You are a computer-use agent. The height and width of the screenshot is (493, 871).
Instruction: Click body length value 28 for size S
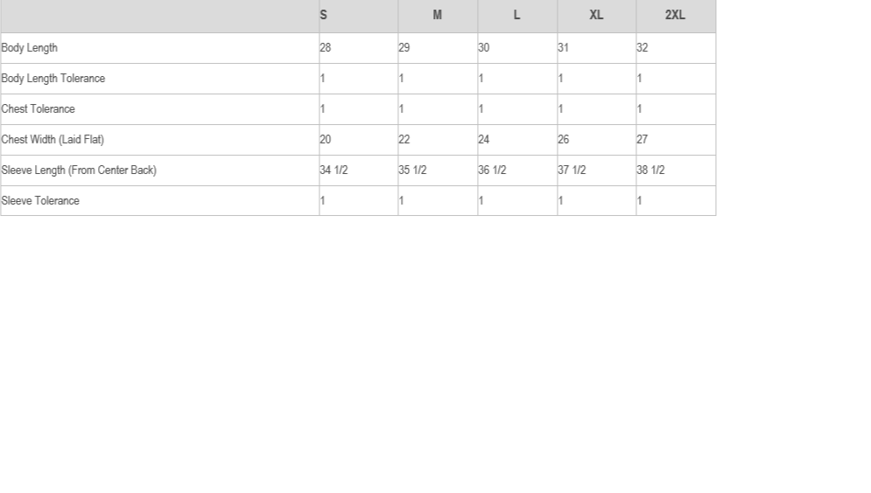[x=326, y=48]
